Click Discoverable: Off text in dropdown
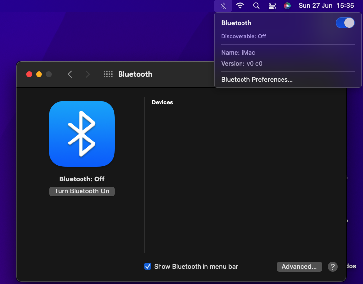The height and width of the screenshot is (284, 363). point(243,36)
